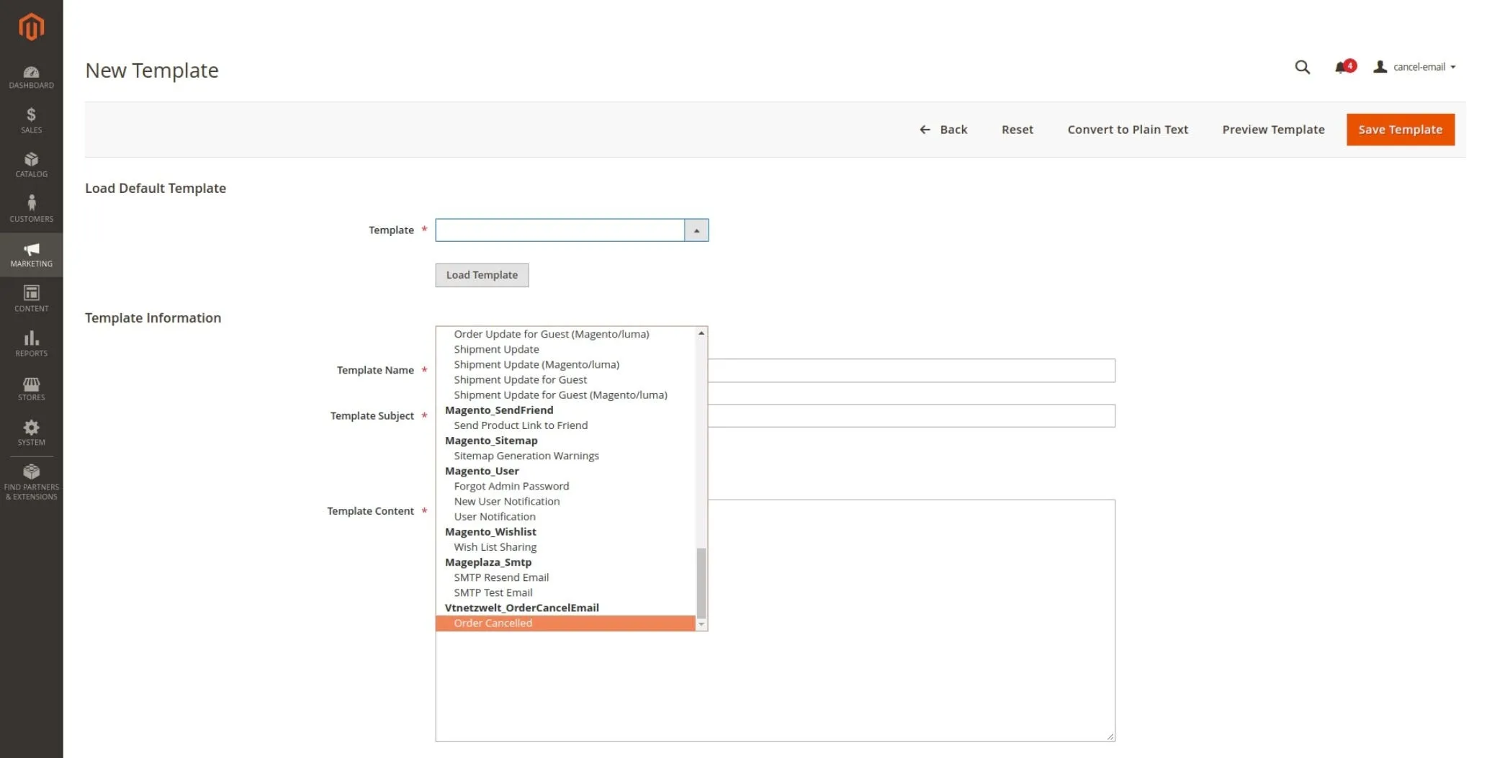Image resolution: width=1487 pixels, height=758 pixels.
Task: Click the magnifier search icon
Action: coord(1302,67)
